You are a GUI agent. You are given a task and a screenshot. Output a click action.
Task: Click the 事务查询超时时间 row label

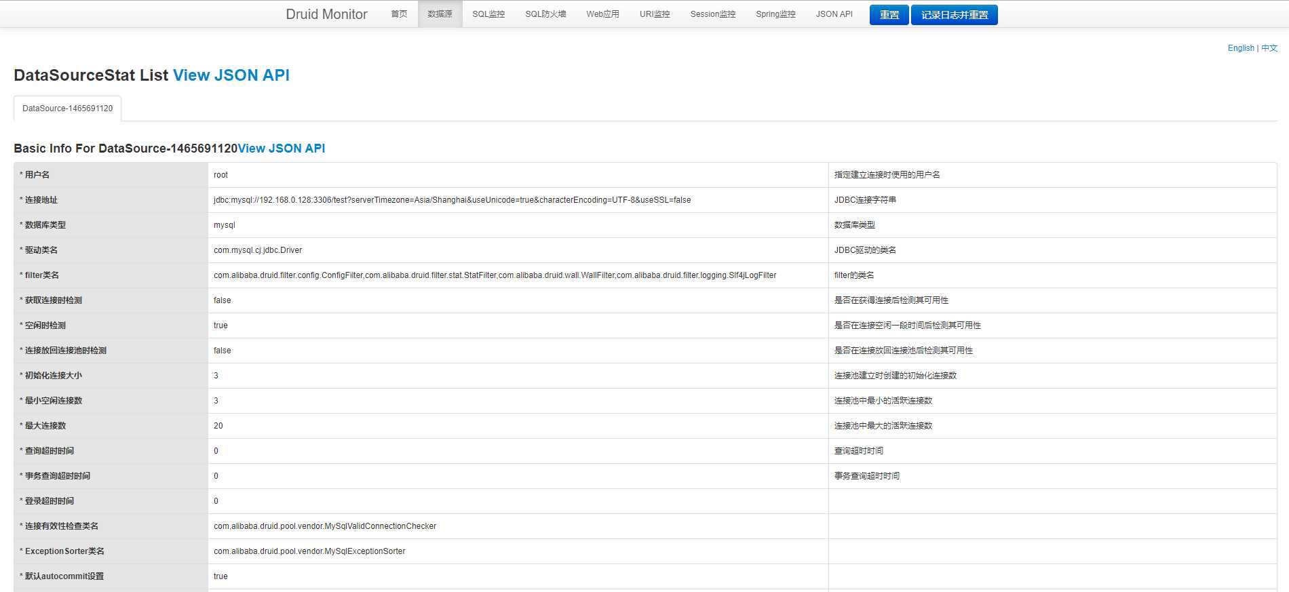[55, 476]
